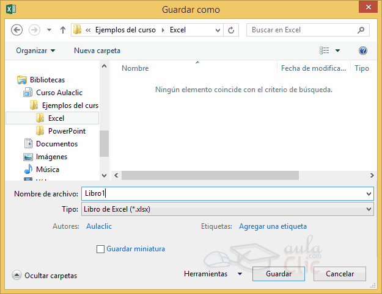Select the Documentos library
This screenshot has height=294, width=382.
coord(56,144)
